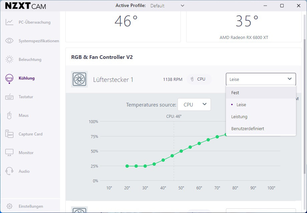Click the Monitor screen icon
The width and height of the screenshot is (307, 213).
(x=9, y=152)
